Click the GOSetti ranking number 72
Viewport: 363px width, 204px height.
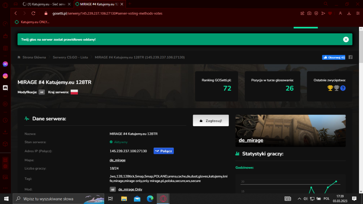pyautogui.click(x=227, y=88)
